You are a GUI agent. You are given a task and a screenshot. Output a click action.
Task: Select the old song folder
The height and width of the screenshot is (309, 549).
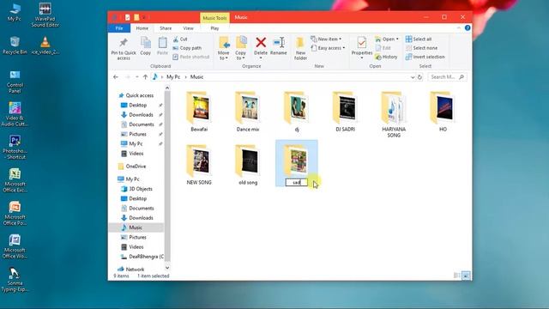pos(248,165)
